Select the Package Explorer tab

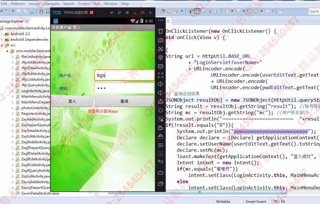click(11, 21)
